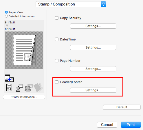Enable the Header/Footer checkbox
The image size is (143, 130).
coord(57,82)
